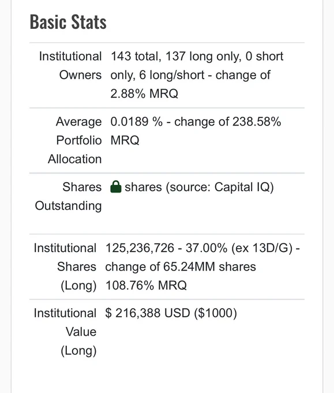Click the green lock icon beside shares
The width and height of the screenshot is (334, 393).
click(115, 187)
